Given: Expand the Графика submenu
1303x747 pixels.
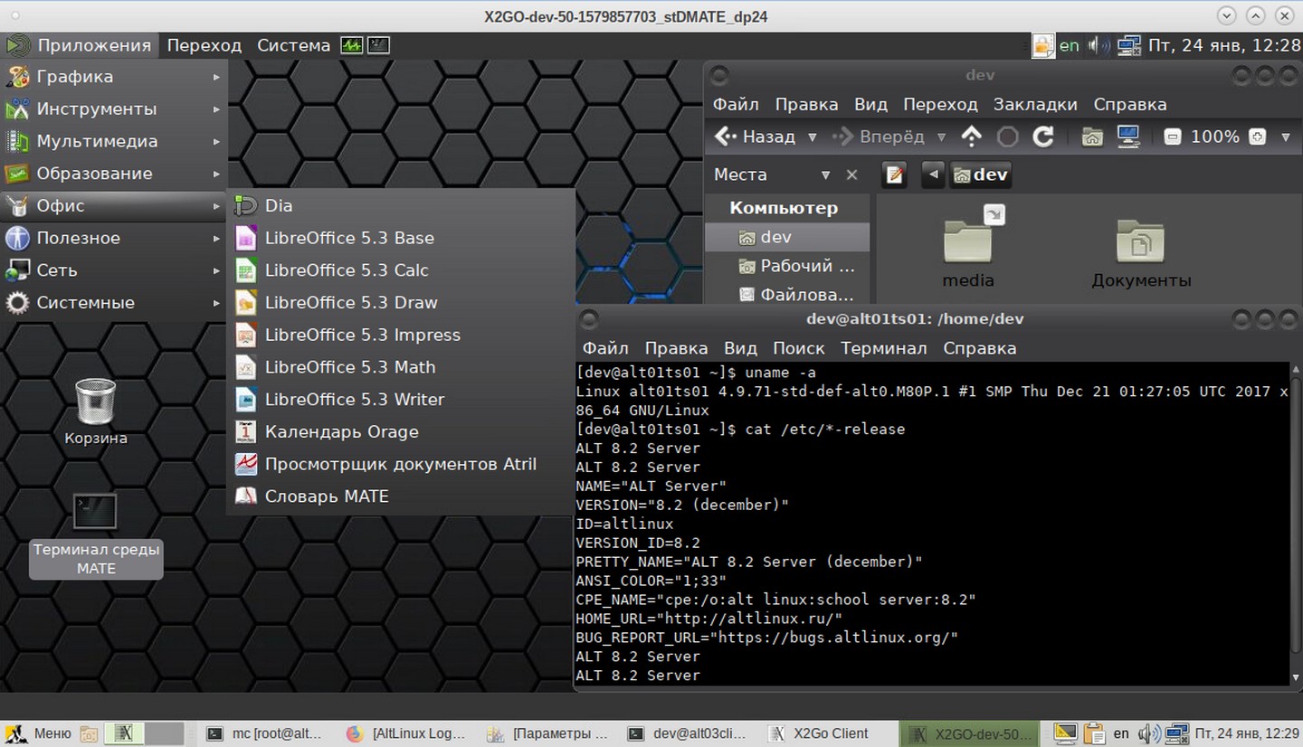Looking at the screenshot, I should pyautogui.click(x=113, y=77).
